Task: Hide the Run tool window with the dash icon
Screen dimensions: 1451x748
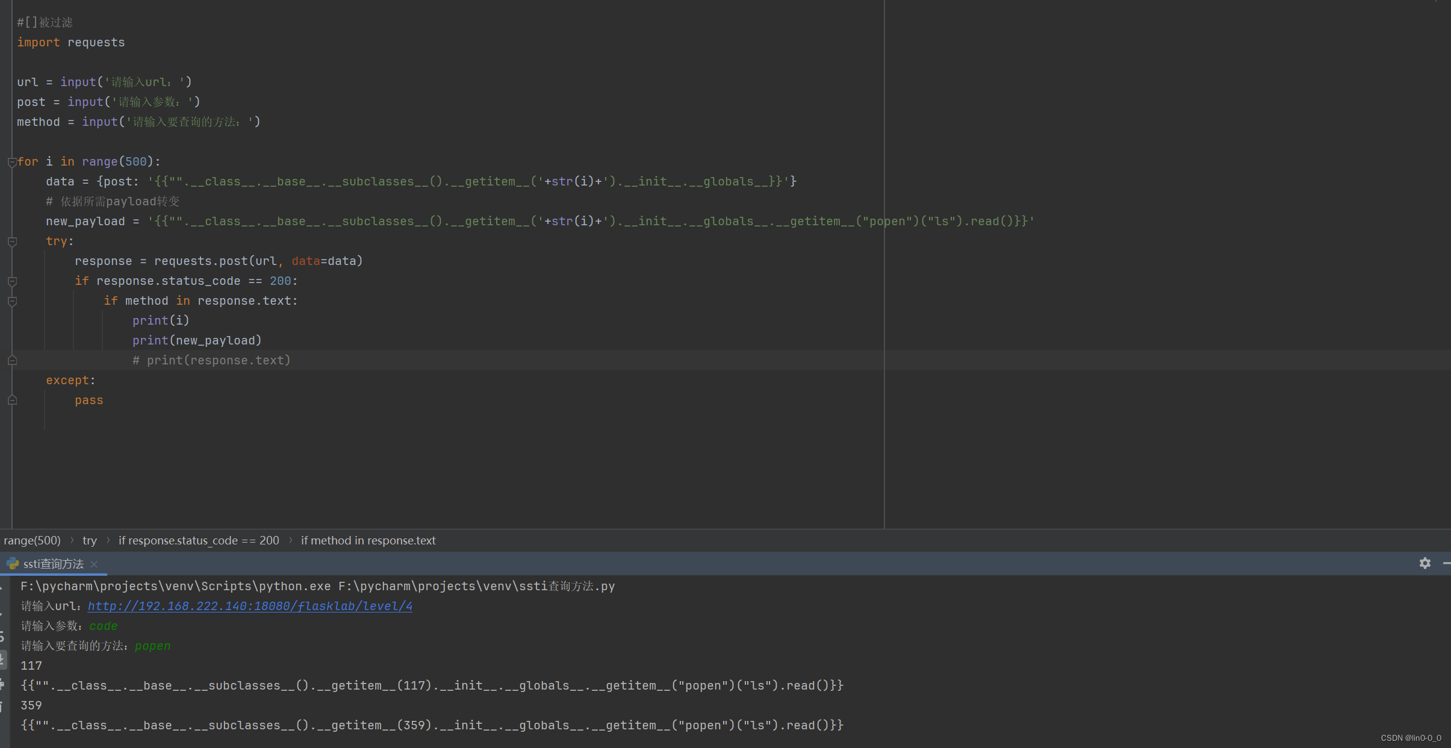Action: point(1446,563)
